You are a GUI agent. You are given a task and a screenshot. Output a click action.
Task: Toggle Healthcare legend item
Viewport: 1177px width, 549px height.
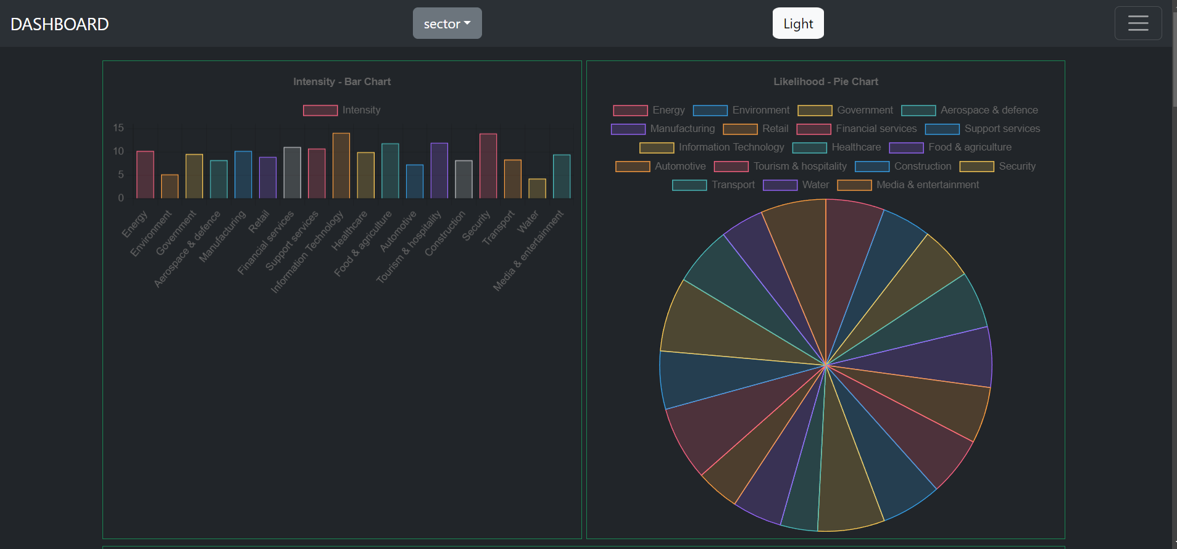pos(837,147)
